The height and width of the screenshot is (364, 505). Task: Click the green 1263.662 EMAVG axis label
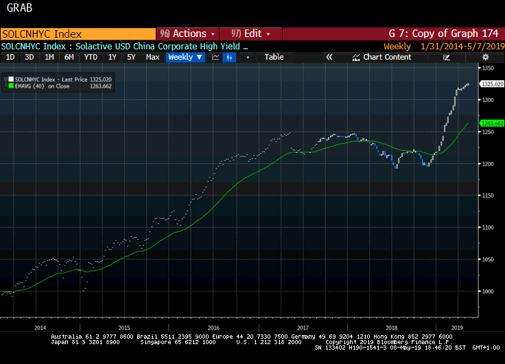click(x=493, y=123)
